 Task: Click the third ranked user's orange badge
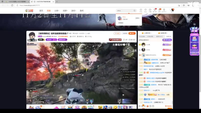167,55
